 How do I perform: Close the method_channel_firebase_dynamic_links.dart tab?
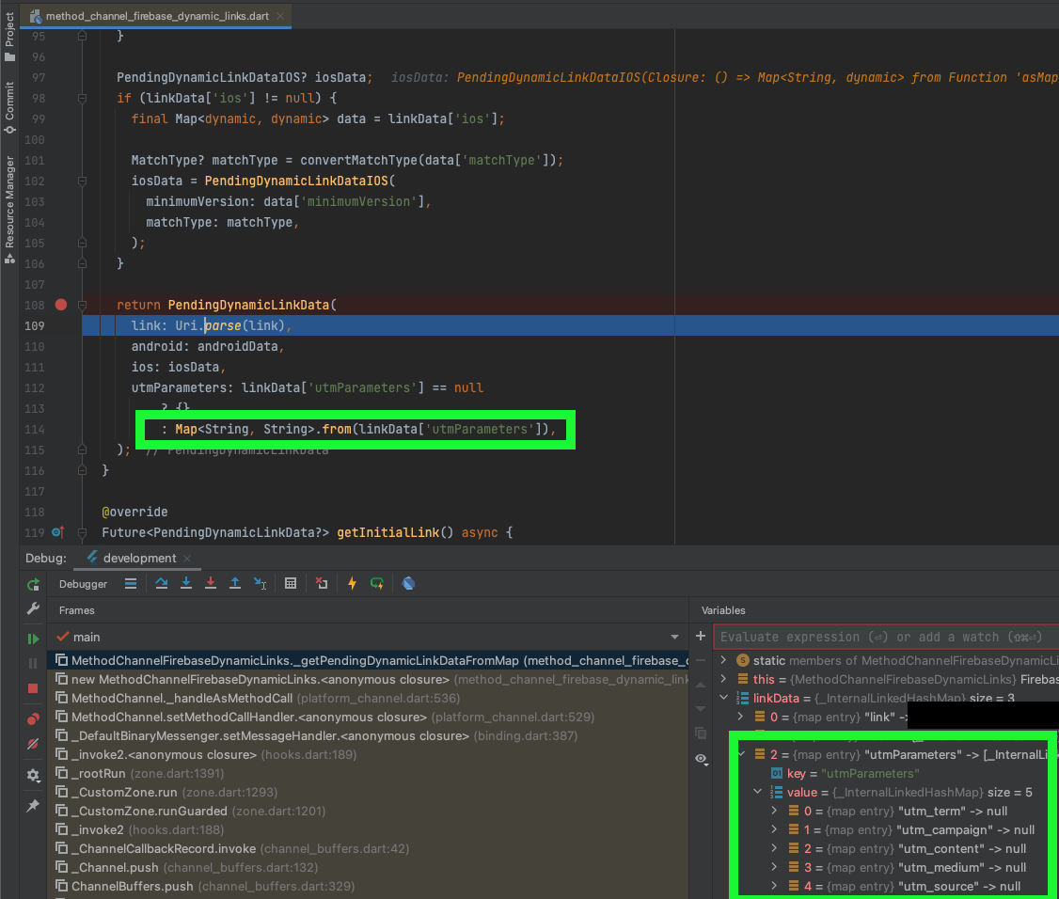tap(280, 16)
